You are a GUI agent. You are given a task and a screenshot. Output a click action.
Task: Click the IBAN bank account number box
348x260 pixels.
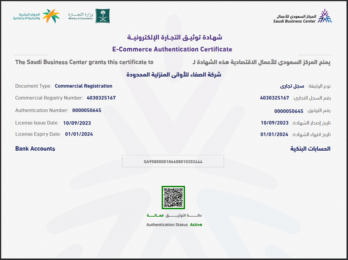pyautogui.click(x=173, y=162)
